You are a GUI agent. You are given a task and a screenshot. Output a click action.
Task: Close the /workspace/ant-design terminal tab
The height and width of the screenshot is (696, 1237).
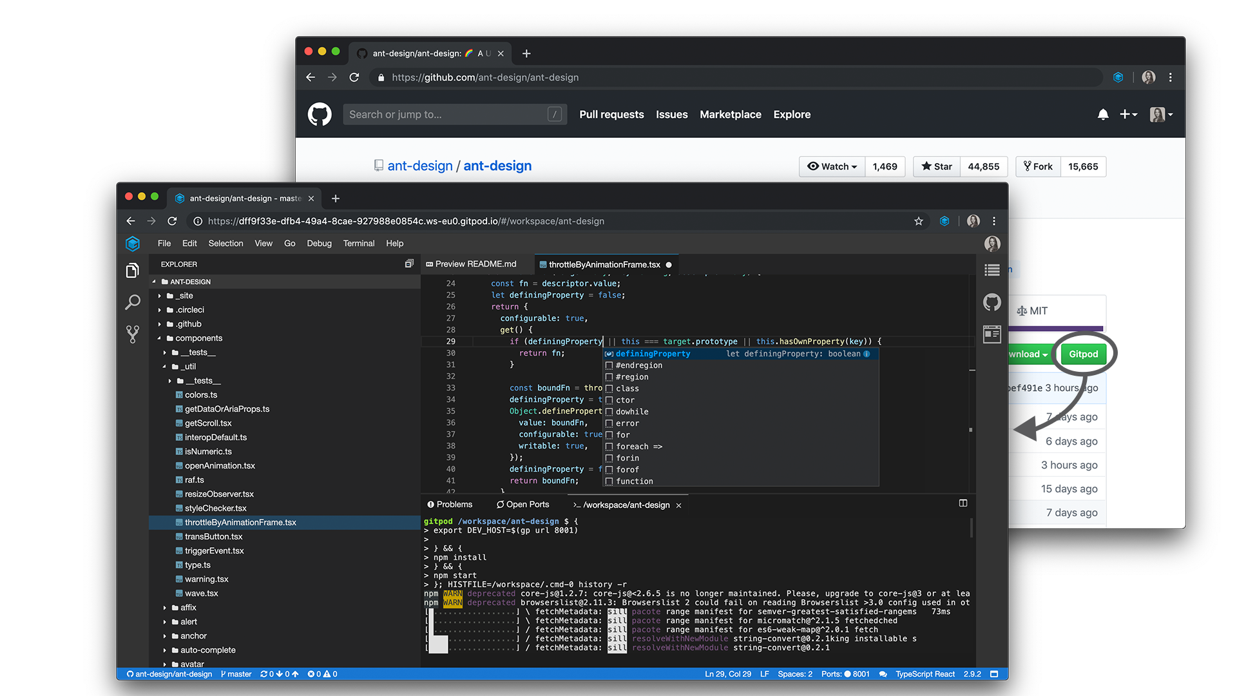(678, 505)
